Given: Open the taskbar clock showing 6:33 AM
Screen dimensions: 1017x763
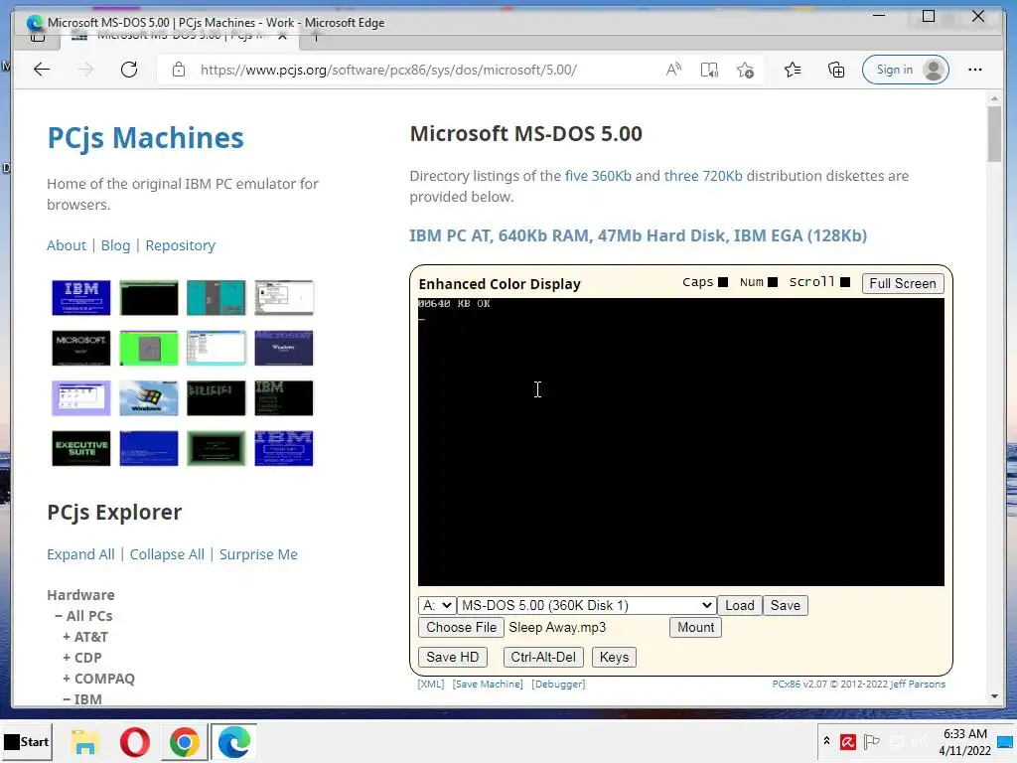Looking at the screenshot, I should point(964,741).
